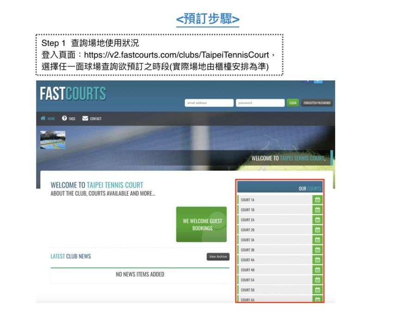This screenshot has width=416, height=312.
Task: Click the NO NEWS ITEMS ADDED text
Action: [140, 274]
